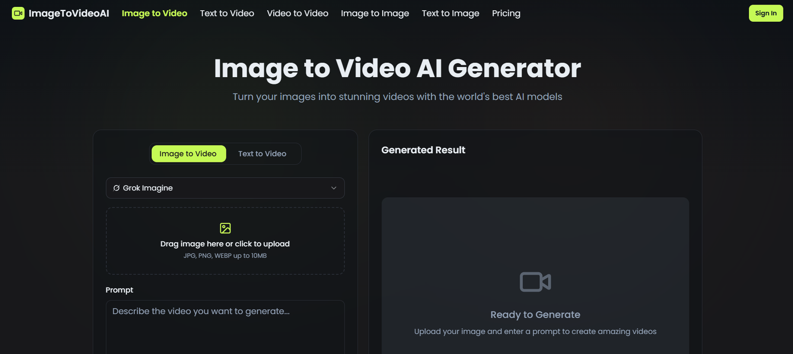Click the Grok swirl icon in the model selector
The image size is (793, 354).
click(x=116, y=188)
